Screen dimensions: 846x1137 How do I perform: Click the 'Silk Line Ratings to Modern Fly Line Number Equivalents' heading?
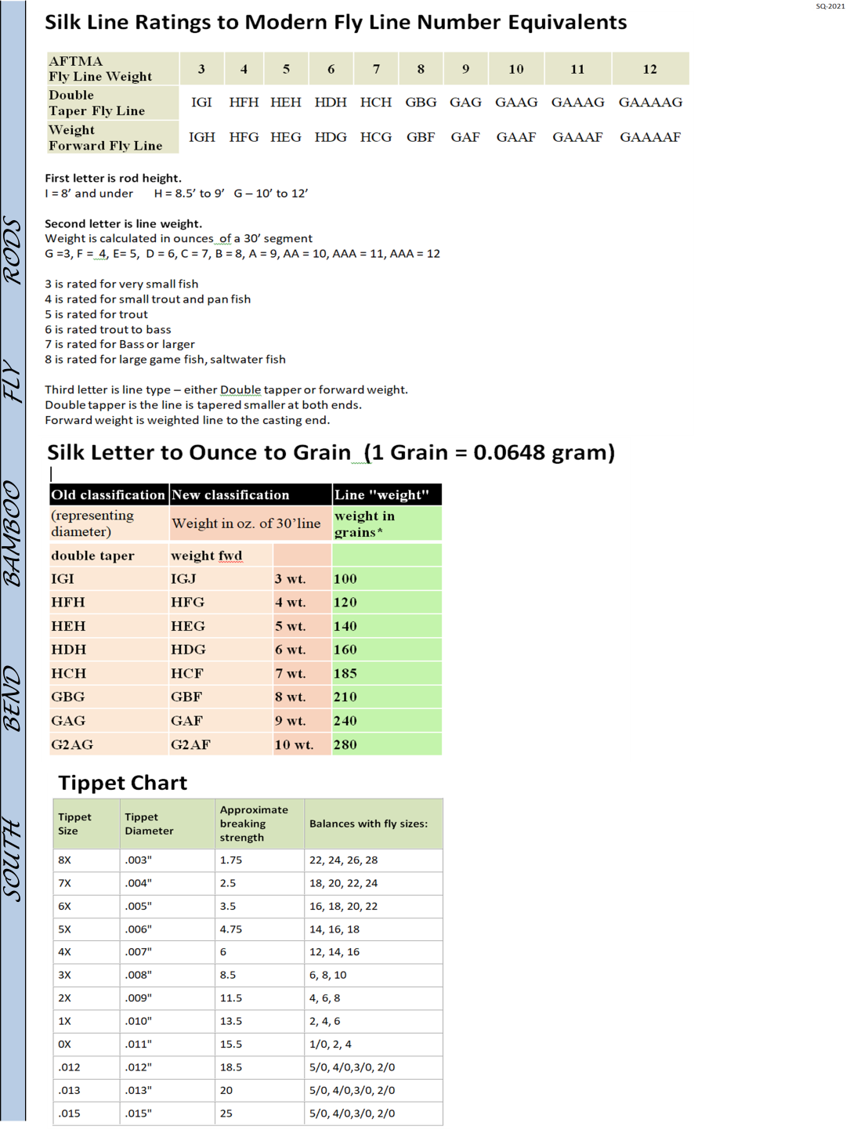pyautogui.click(x=335, y=22)
